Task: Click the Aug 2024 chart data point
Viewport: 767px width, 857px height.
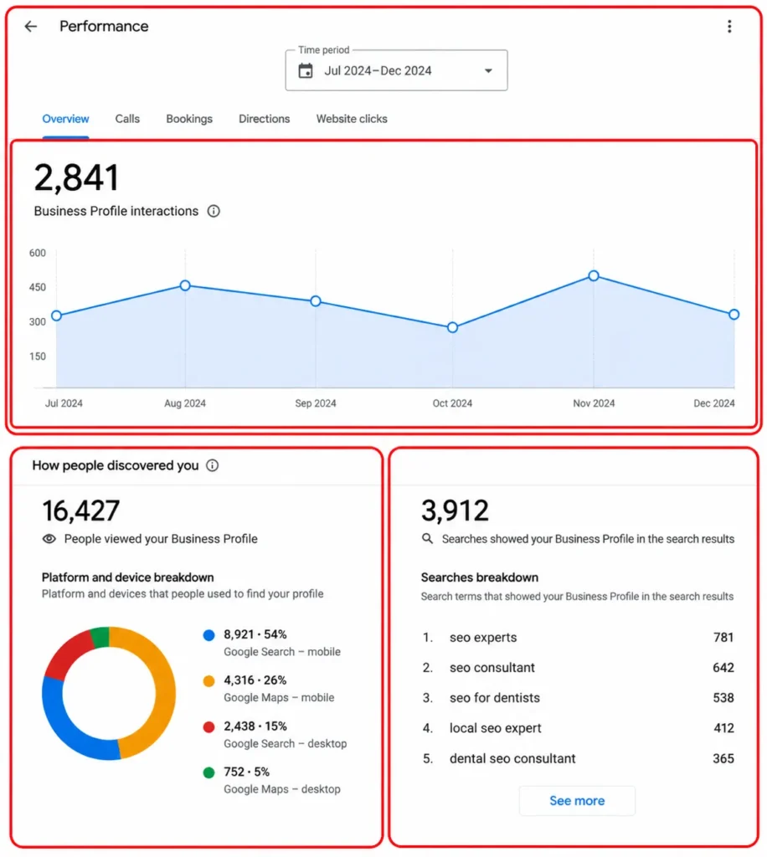Action: point(185,285)
